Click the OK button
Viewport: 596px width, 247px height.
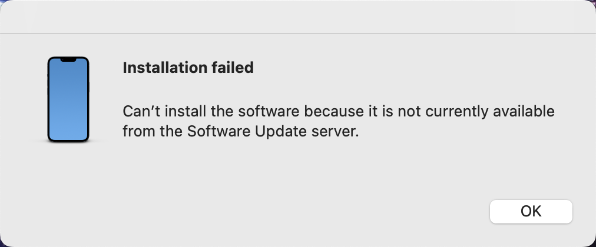click(531, 212)
